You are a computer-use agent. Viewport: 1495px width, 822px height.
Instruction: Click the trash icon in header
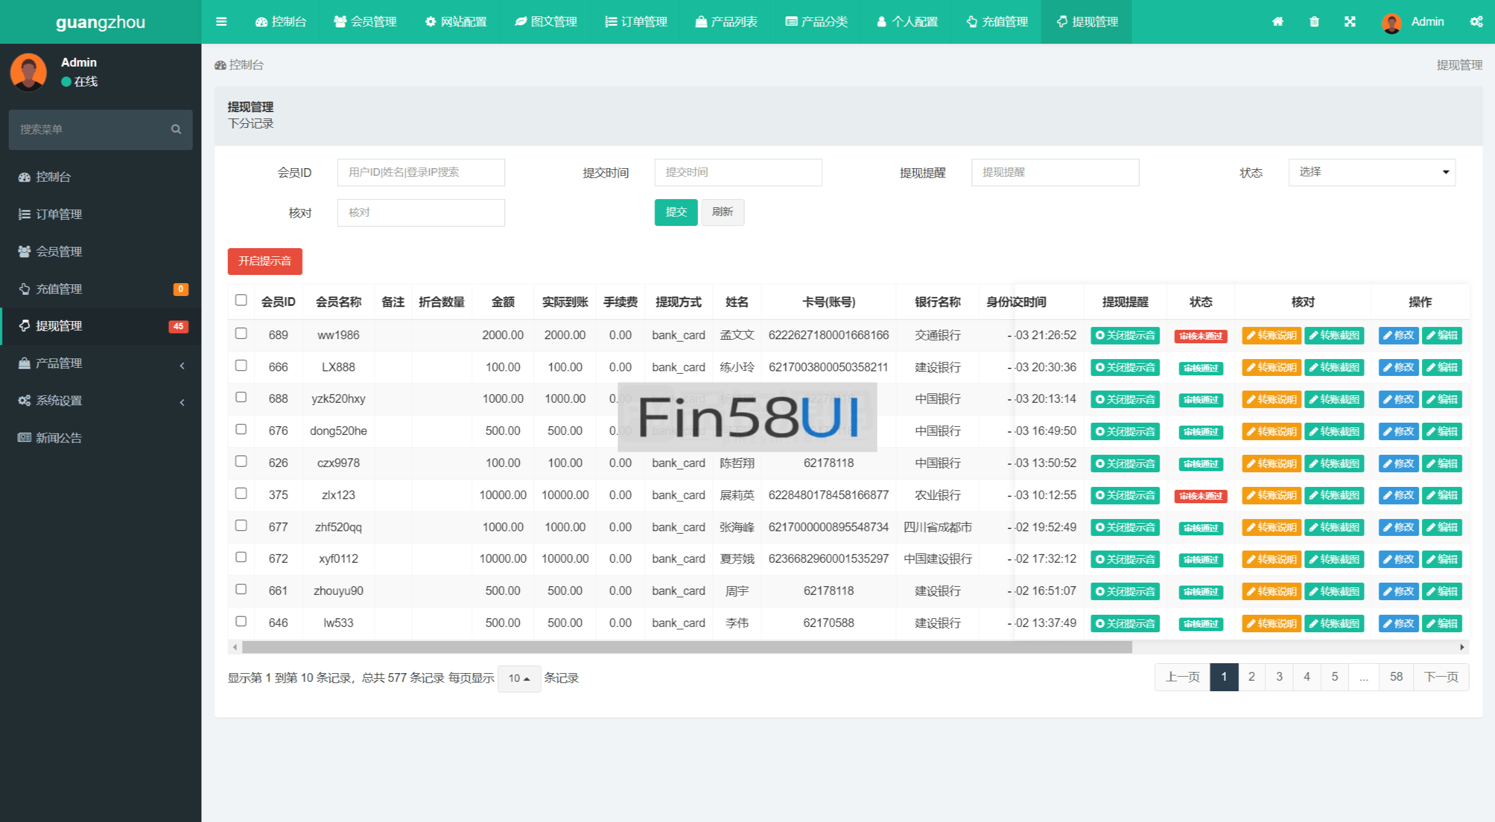click(1314, 22)
